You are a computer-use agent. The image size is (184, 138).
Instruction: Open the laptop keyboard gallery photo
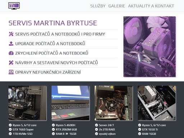pyautogui.click(x=70, y=103)
